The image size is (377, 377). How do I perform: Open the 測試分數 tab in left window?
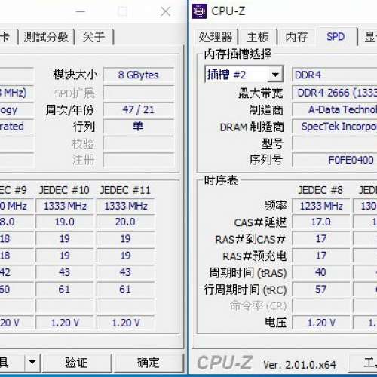click(46, 37)
